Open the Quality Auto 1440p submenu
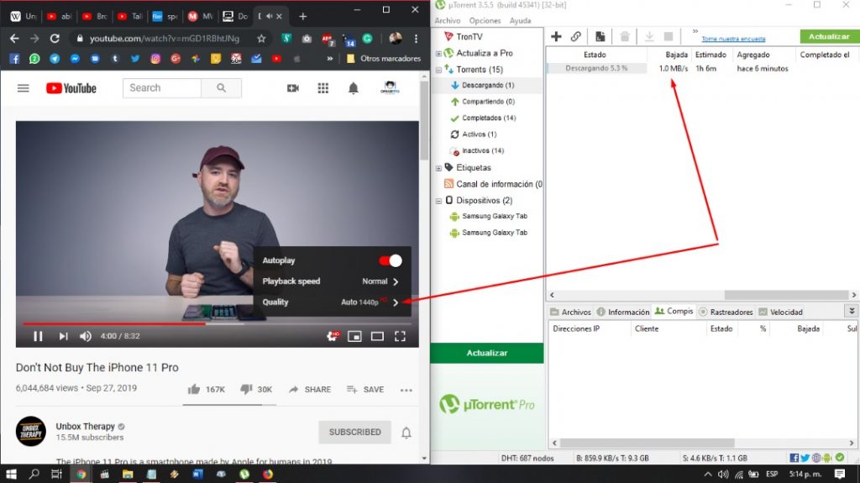 [331, 302]
